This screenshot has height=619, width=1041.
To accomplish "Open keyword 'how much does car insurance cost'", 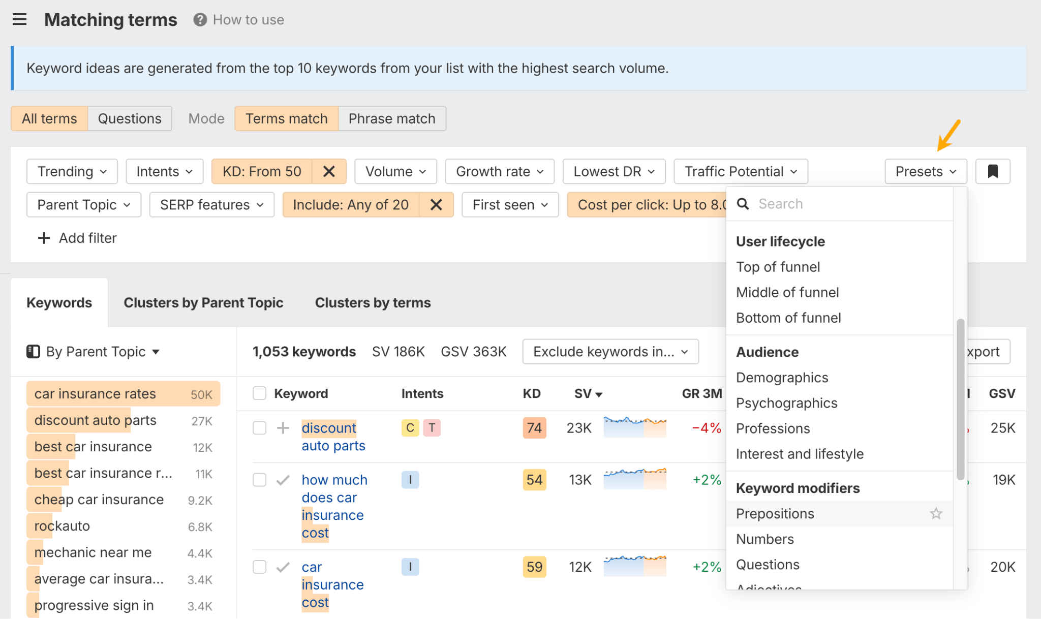I will [334, 505].
